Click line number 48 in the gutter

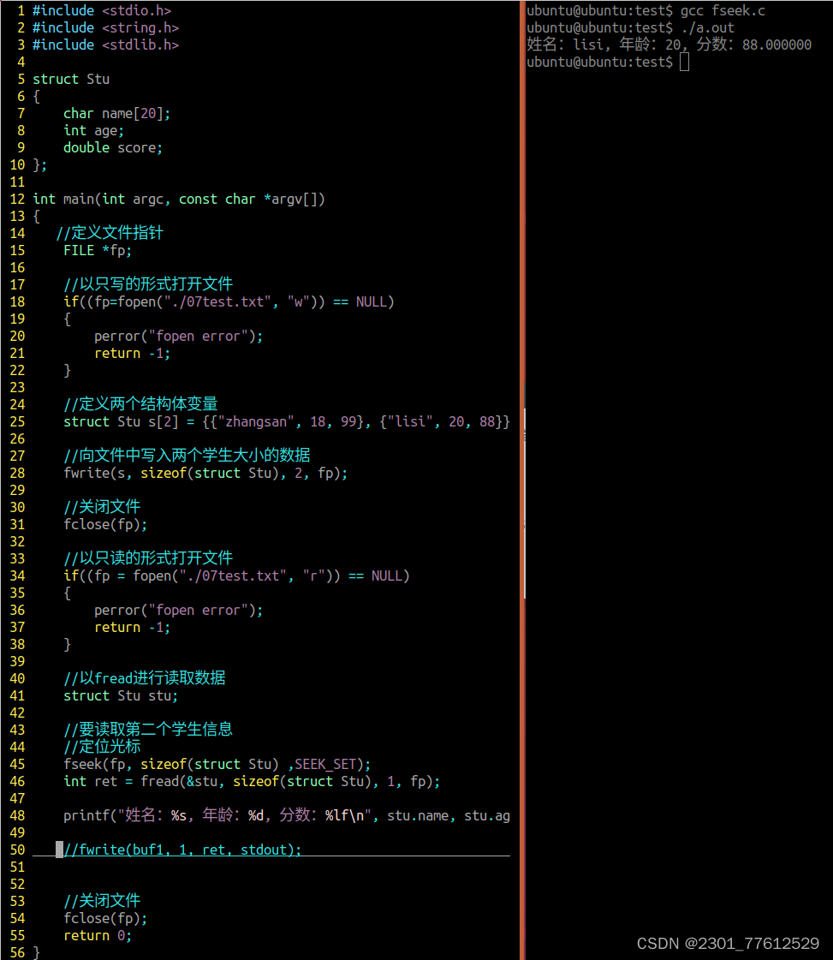click(x=17, y=814)
